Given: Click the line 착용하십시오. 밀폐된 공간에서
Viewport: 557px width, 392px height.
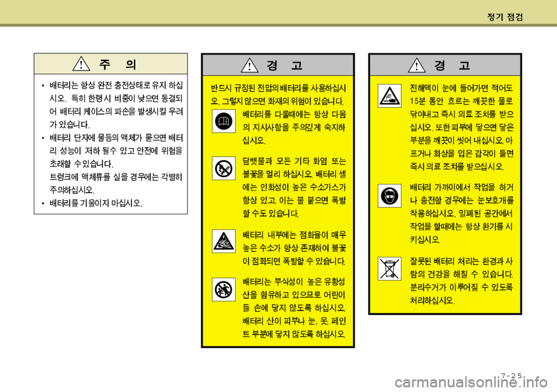Looking at the screenshot, I should (461, 213).
